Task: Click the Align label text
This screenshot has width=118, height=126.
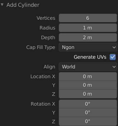Action: [50, 67]
